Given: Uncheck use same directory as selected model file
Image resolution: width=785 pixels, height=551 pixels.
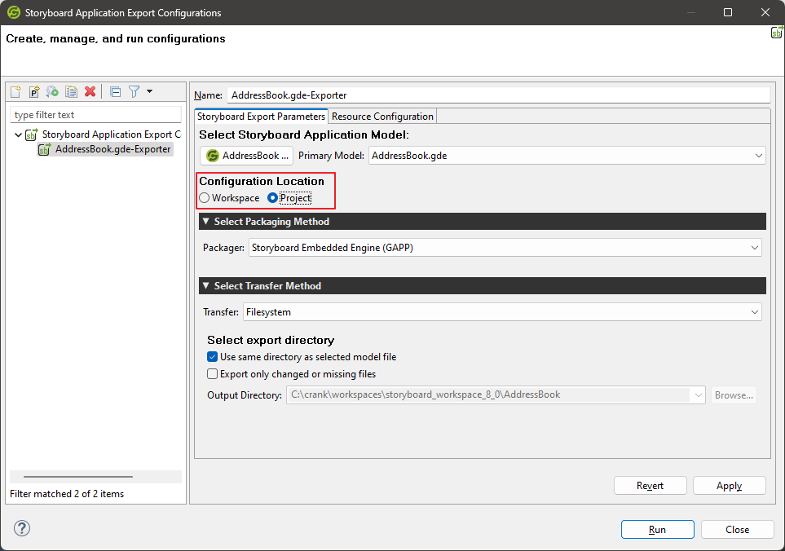Looking at the screenshot, I should (x=212, y=356).
